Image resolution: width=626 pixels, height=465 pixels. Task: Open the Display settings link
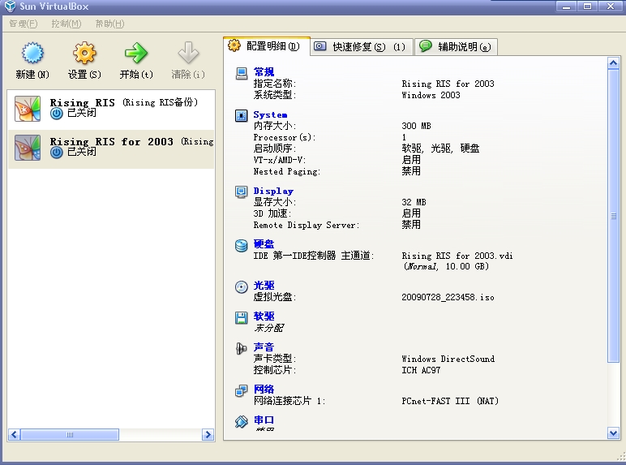point(273,191)
